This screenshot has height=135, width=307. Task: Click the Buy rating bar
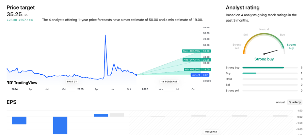point(250,73)
